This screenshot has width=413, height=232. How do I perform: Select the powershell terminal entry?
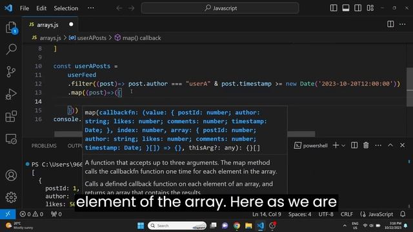coord(311,146)
